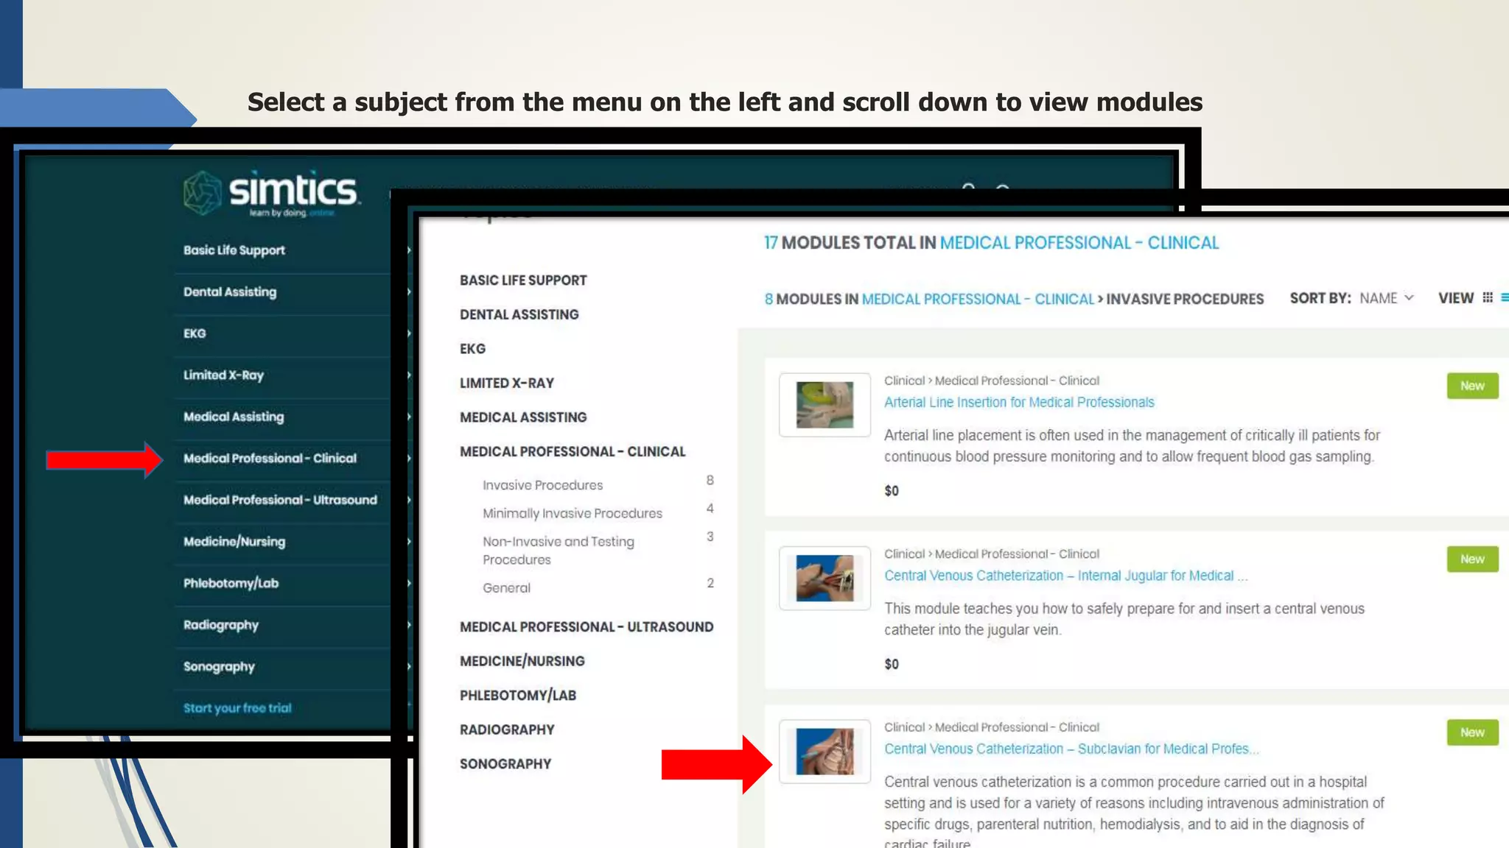Select EKG in dark sidebar menu
This screenshot has width=1509, height=848.
(x=195, y=333)
